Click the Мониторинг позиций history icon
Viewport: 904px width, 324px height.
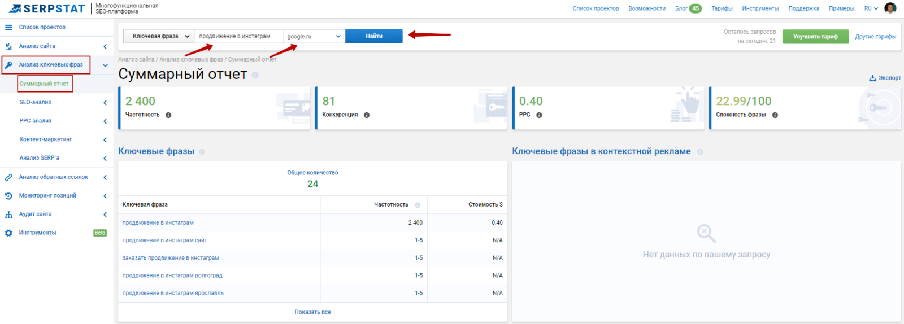point(8,196)
